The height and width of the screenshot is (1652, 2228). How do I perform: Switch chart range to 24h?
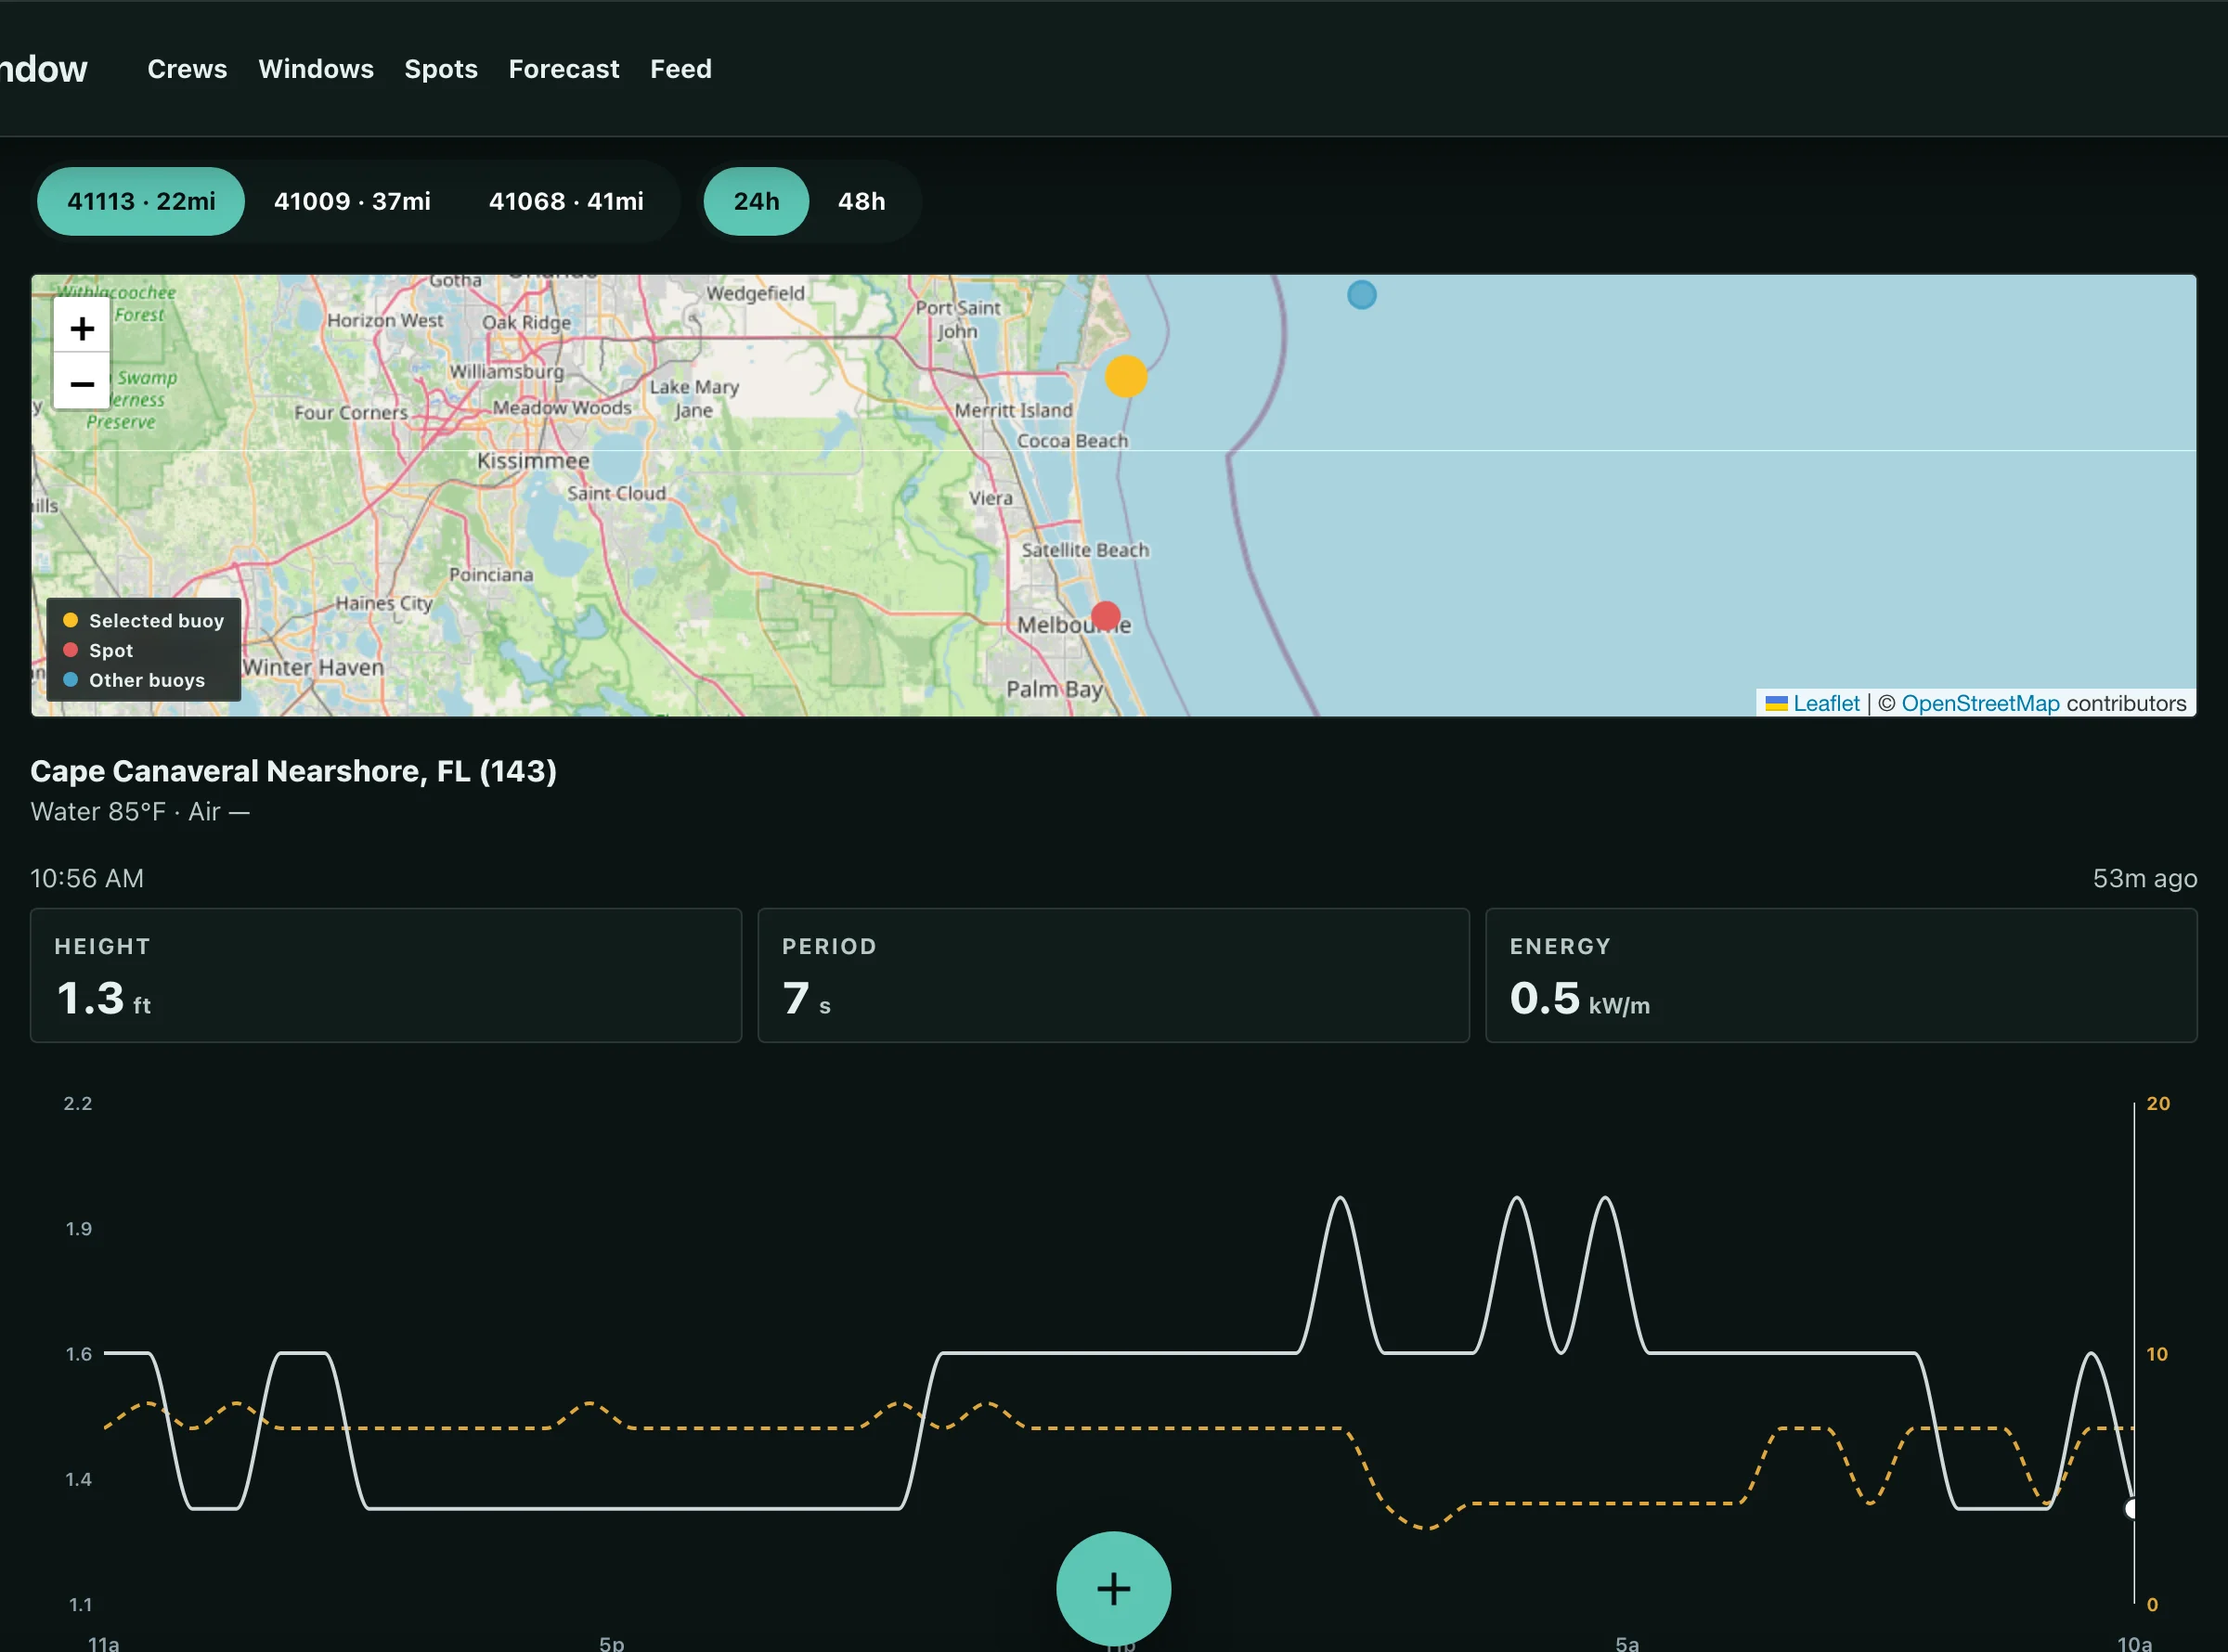pyautogui.click(x=756, y=201)
